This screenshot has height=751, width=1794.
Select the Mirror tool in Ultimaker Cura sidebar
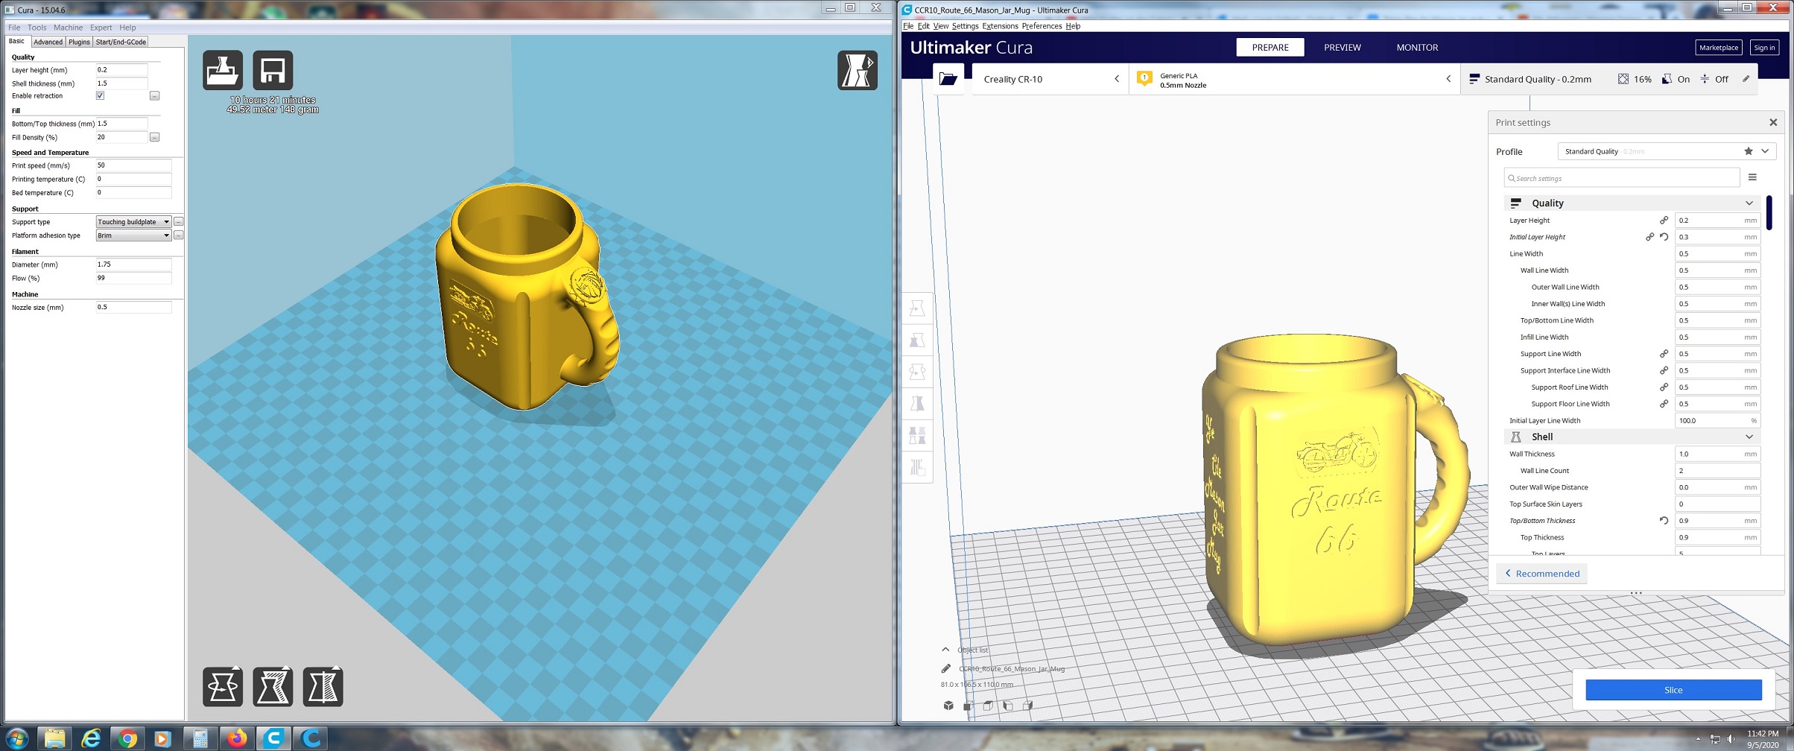[917, 404]
